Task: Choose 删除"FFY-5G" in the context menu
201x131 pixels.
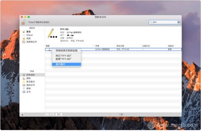Action: coord(66,59)
